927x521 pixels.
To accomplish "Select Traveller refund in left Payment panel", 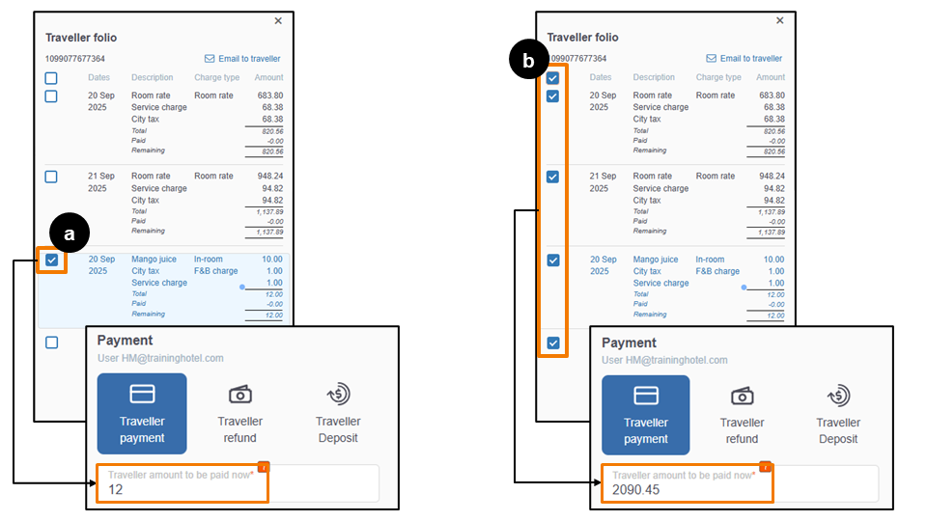I will point(239,414).
